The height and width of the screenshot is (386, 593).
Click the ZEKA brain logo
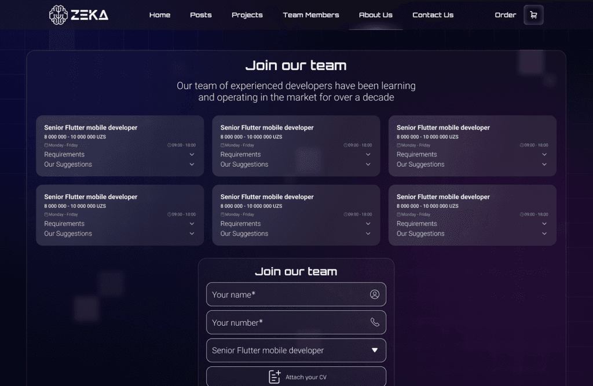click(58, 15)
